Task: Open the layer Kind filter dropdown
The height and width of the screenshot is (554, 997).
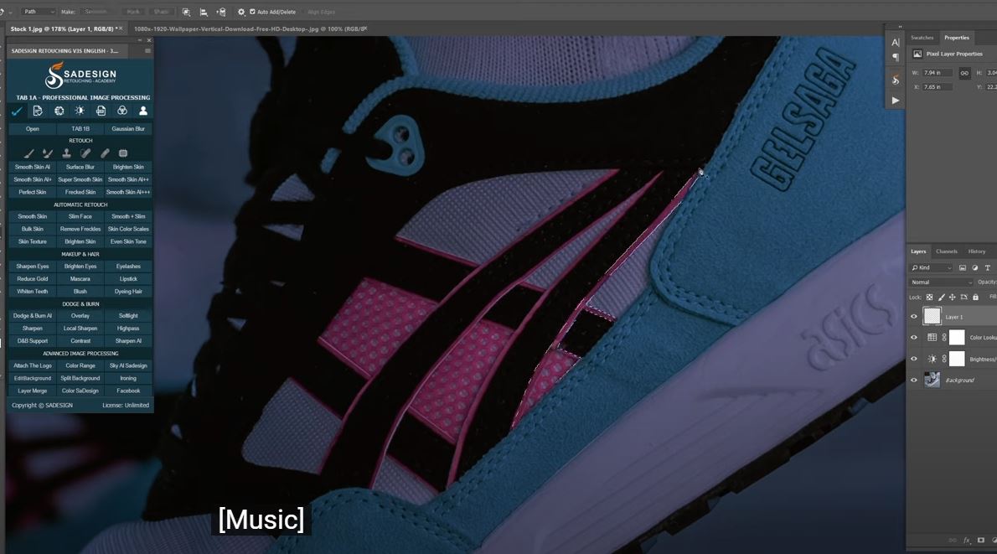Action: click(x=932, y=267)
